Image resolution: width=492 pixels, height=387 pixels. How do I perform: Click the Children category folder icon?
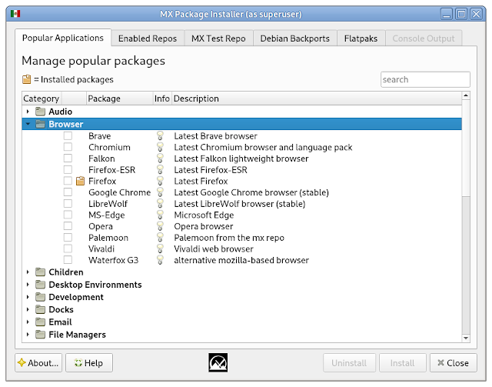pyautogui.click(x=40, y=272)
